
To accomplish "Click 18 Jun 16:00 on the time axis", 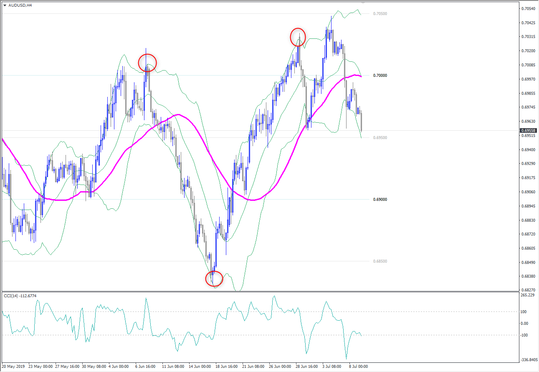I will (226, 367).
